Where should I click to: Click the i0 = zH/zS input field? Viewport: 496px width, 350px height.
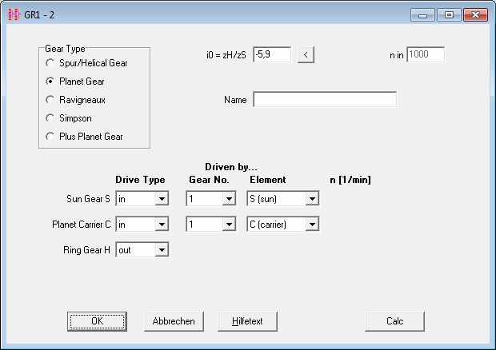coord(271,54)
